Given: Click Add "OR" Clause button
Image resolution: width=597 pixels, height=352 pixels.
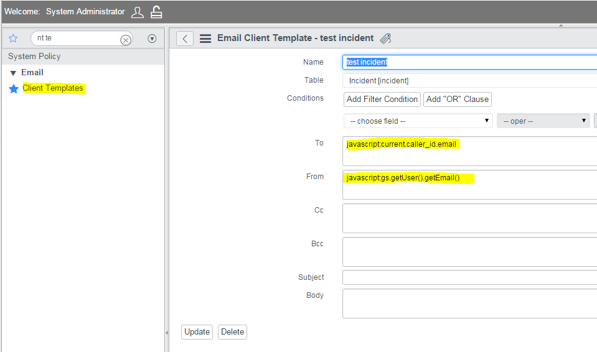Looking at the screenshot, I should pyautogui.click(x=458, y=99).
